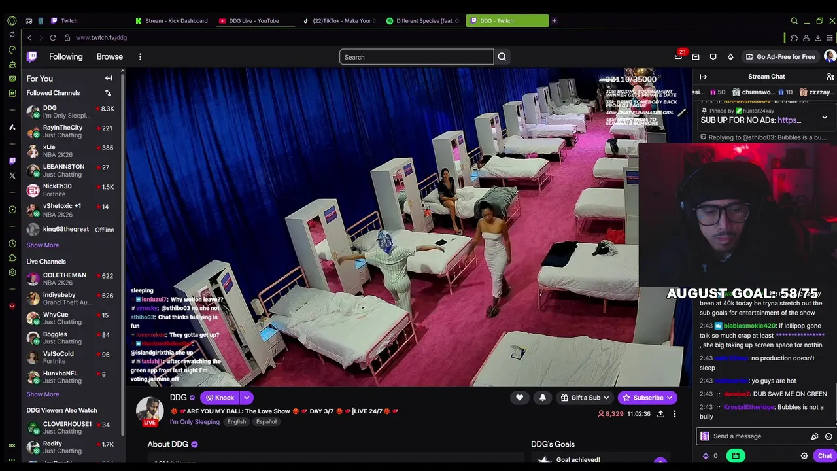Follow heart icon under the stream
837x471 pixels.
519,398
